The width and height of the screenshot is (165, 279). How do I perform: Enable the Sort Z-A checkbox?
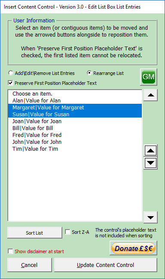(x=77, y=232)
